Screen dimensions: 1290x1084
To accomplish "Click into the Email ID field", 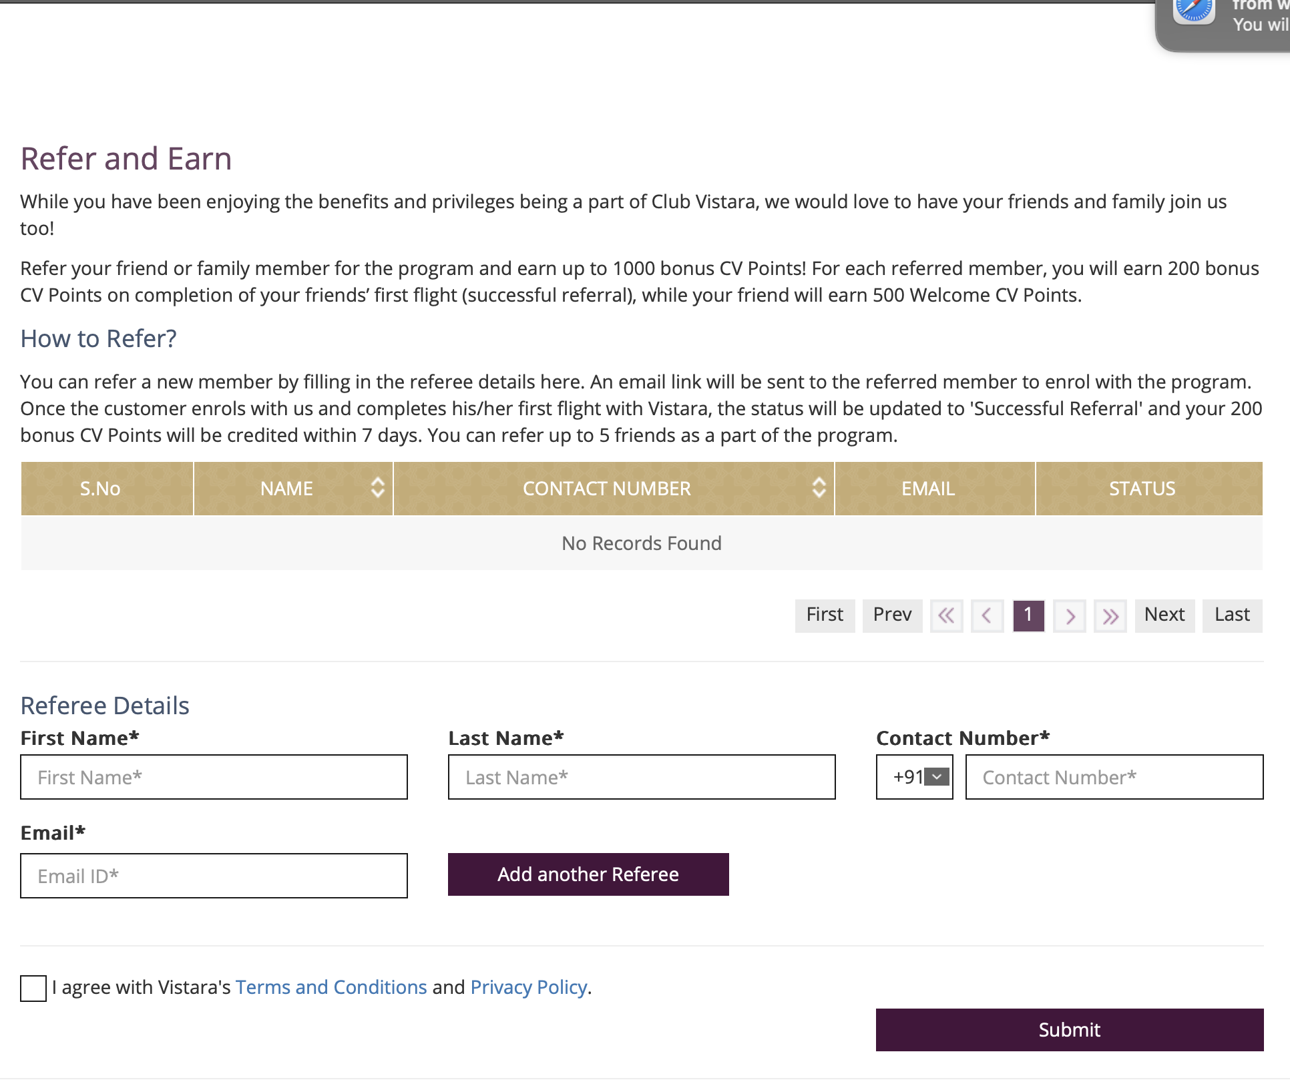I will pos(214,876).
